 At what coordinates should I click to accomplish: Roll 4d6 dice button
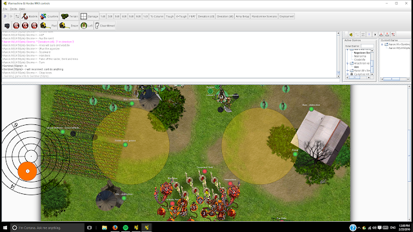tap(124, 16)
